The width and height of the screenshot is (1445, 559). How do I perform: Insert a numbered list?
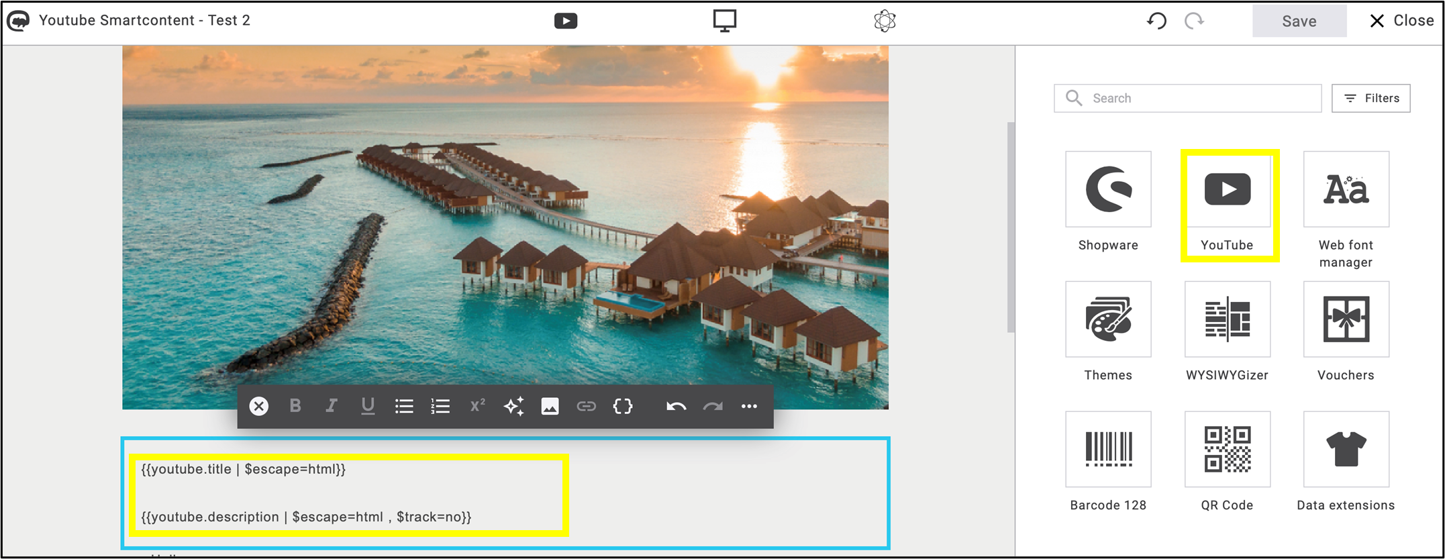(440, 406)
